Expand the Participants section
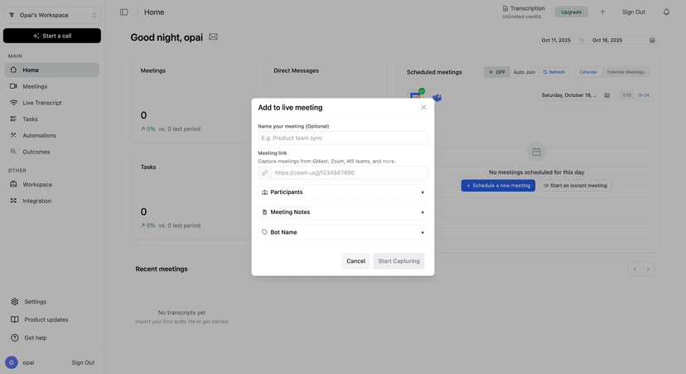 [342, 192]
